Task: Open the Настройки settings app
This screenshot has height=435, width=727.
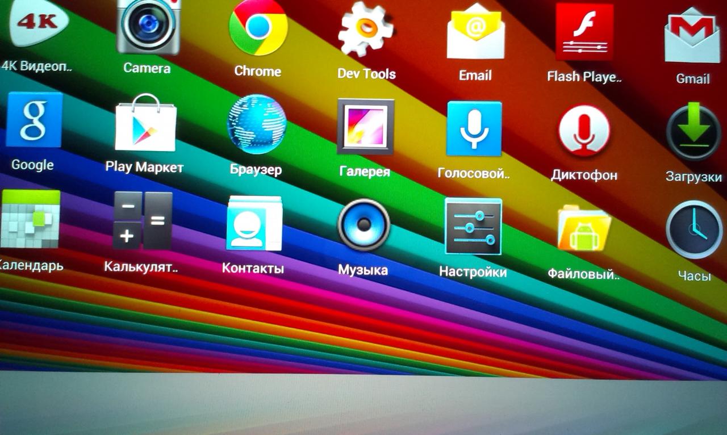Action: pyautogui.click(x=473, y=226)
